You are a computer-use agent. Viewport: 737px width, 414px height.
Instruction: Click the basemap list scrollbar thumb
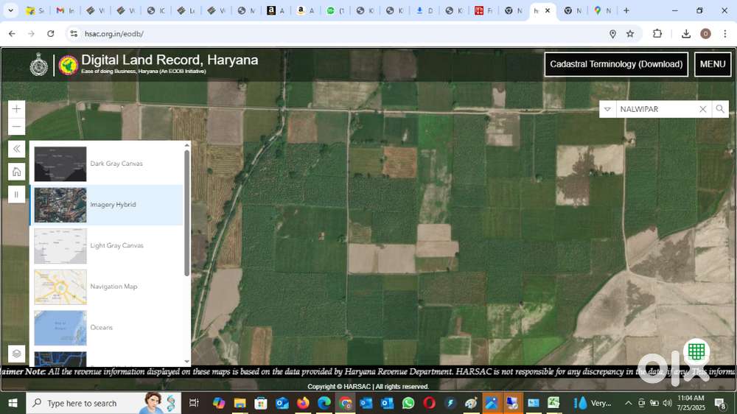187,212
